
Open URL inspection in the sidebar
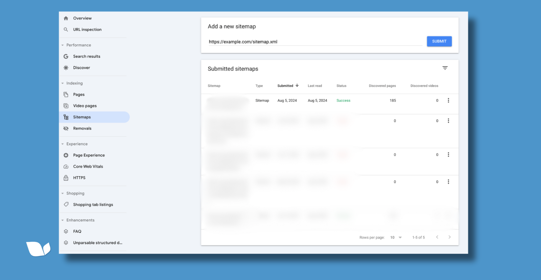(87, 29)
